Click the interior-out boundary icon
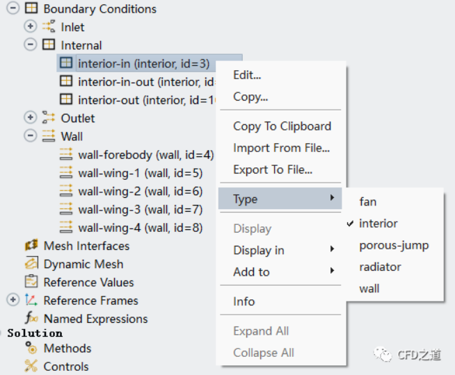This screenshot has height=375, width=455. [x=66, y=100]
